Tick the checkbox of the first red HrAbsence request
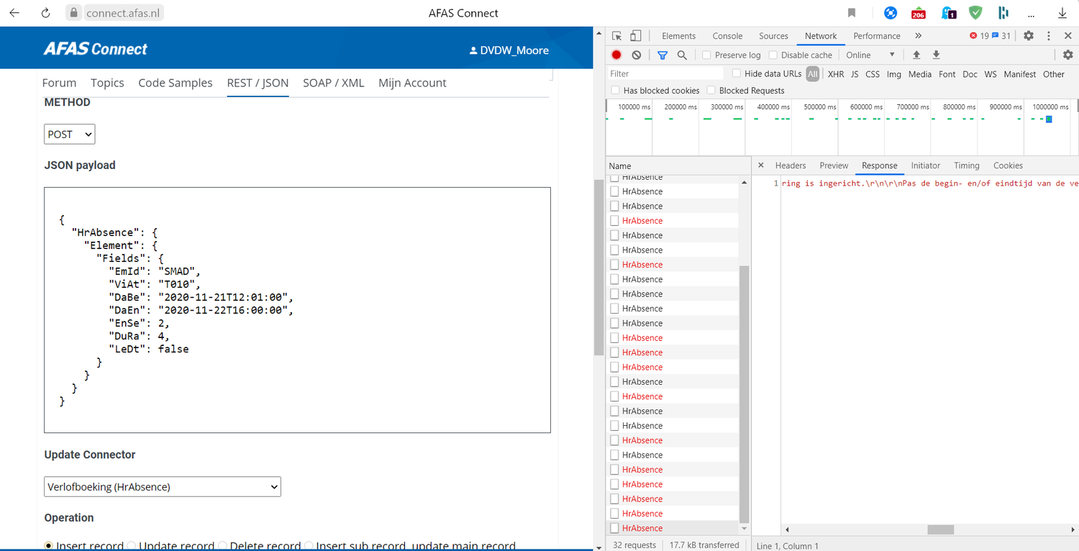 point(614,221)
